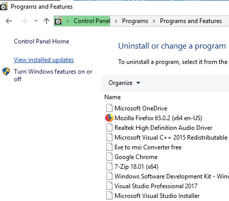Image resolution: width=229 pixels, height=201 pixels.
Task: Select Microsoft OneDrive in the list
Action: tap(141, 108)
